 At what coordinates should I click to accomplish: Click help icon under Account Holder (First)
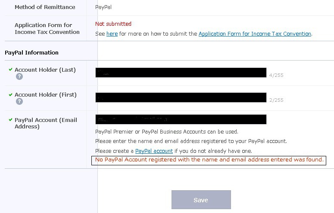[19, 101]
